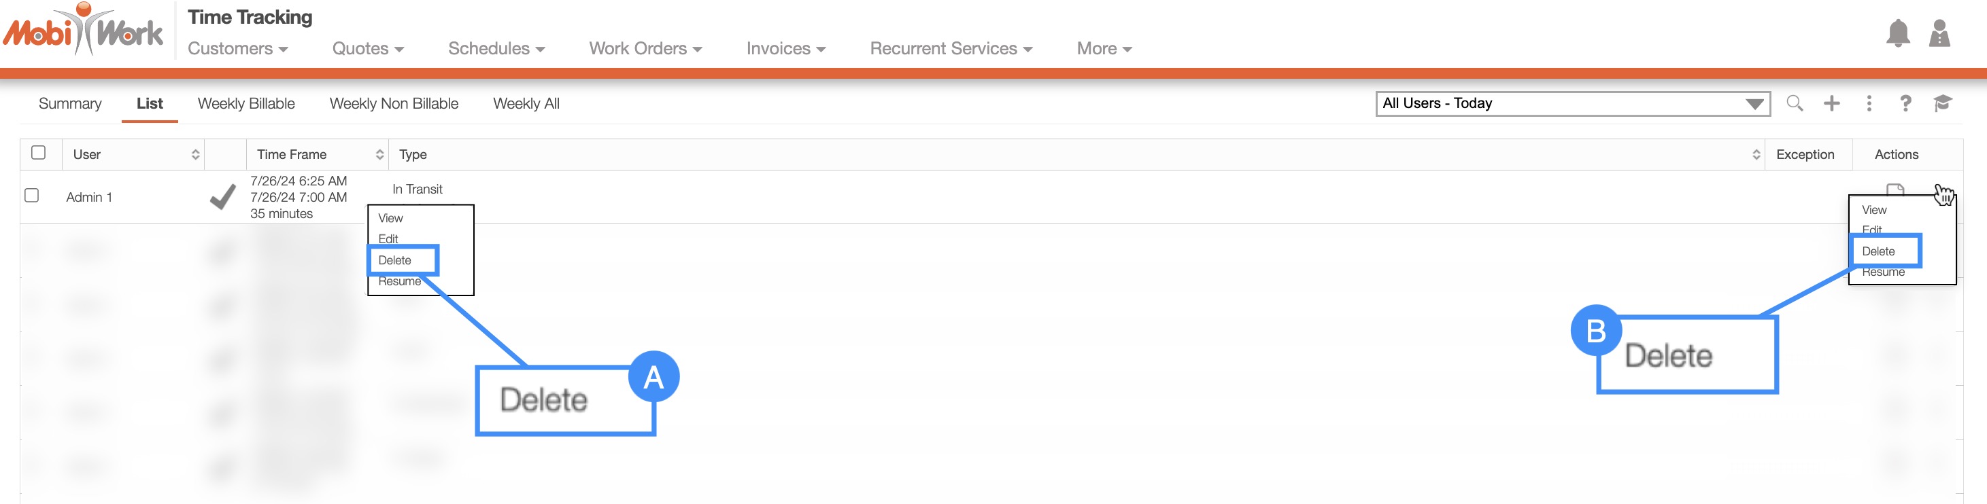Sort the table by User column

coord(195,154)
